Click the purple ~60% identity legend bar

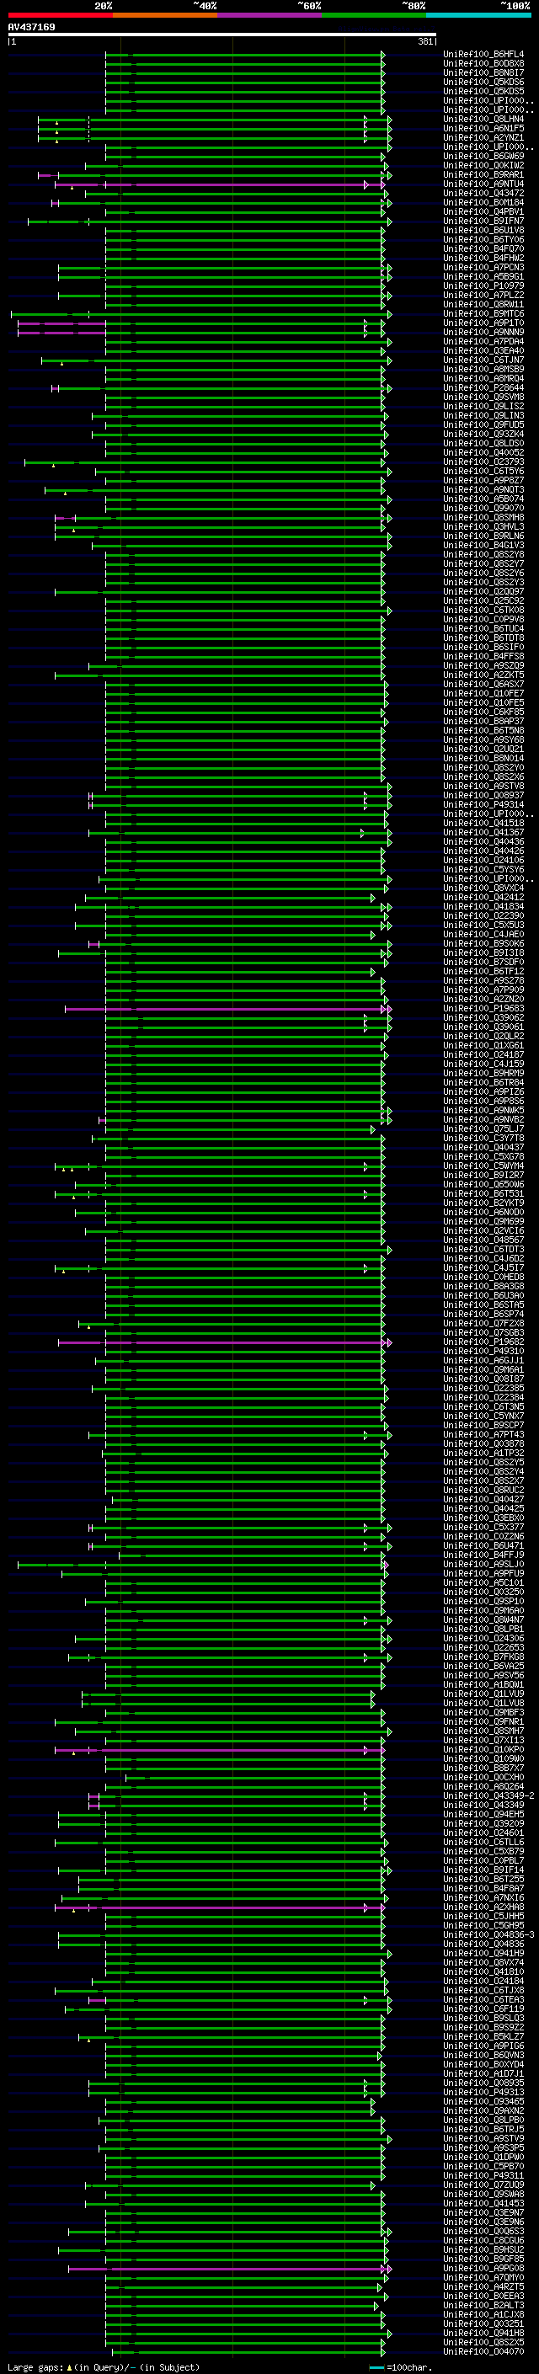(270, 16)
